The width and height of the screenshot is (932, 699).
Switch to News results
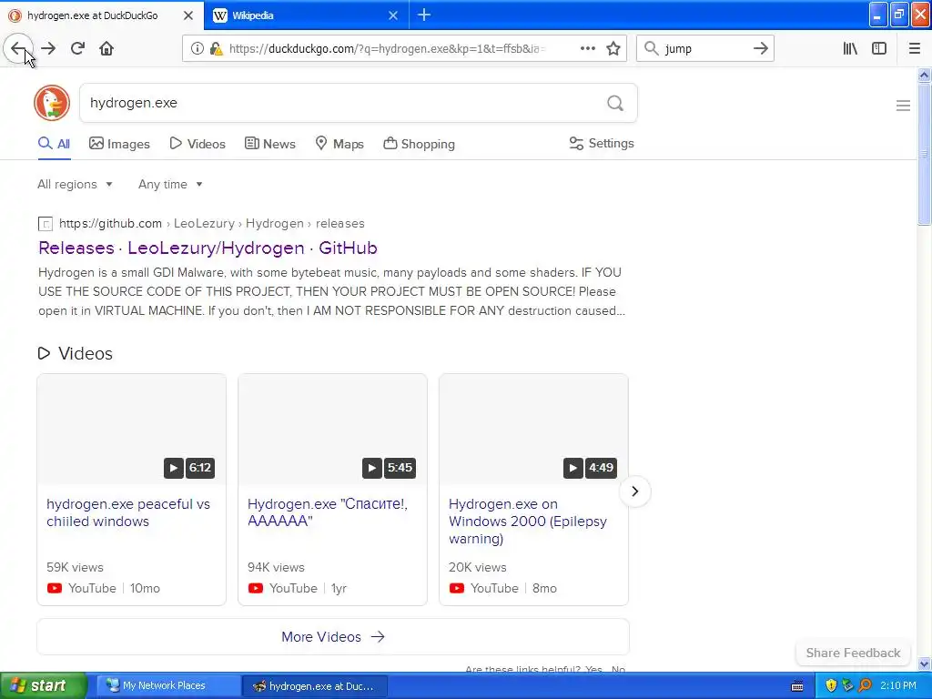[270, 143]
